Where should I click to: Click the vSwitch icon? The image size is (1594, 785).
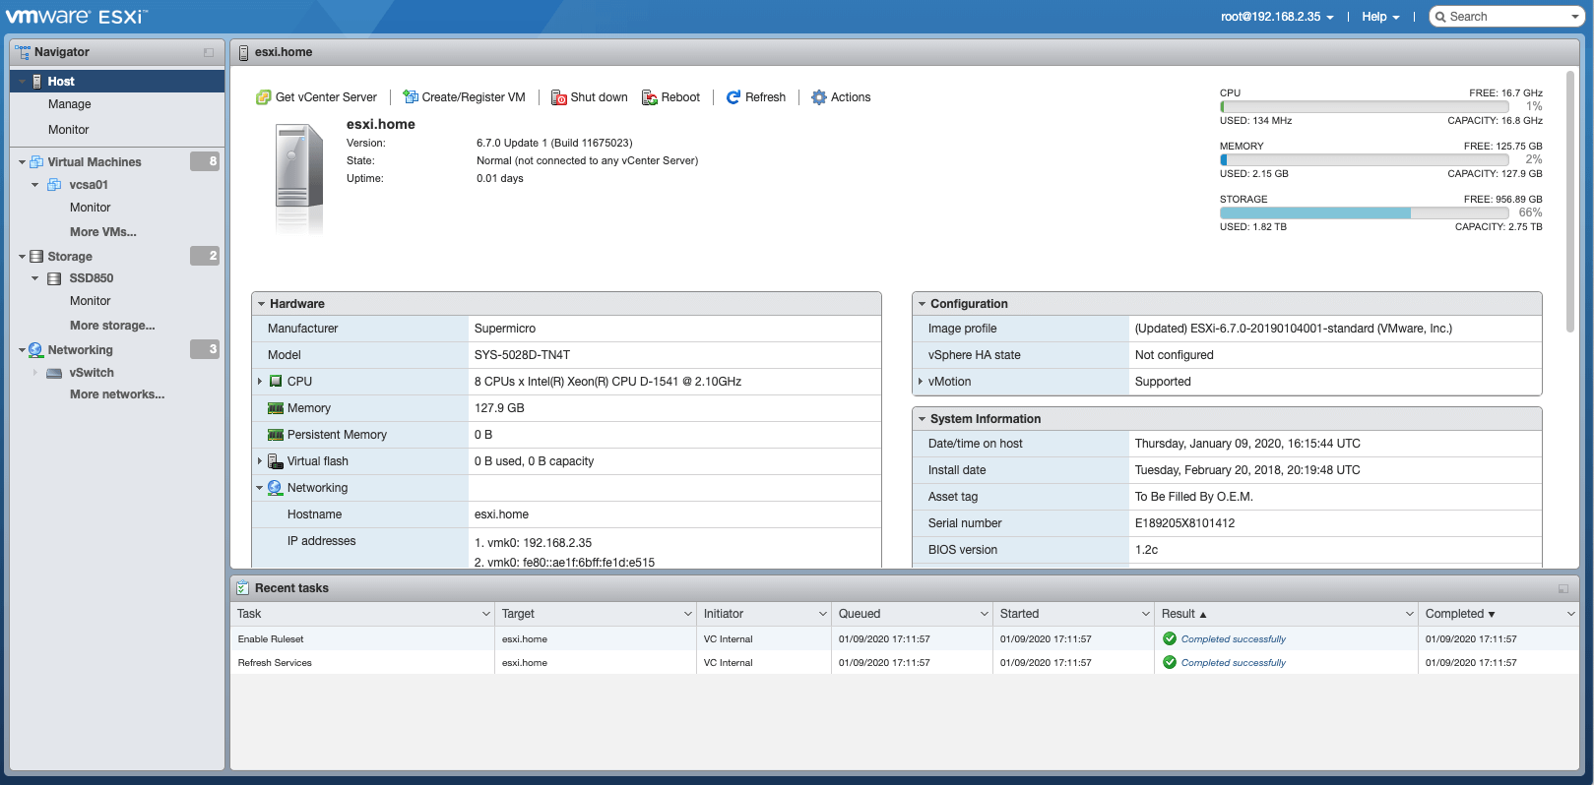(55, 373)
